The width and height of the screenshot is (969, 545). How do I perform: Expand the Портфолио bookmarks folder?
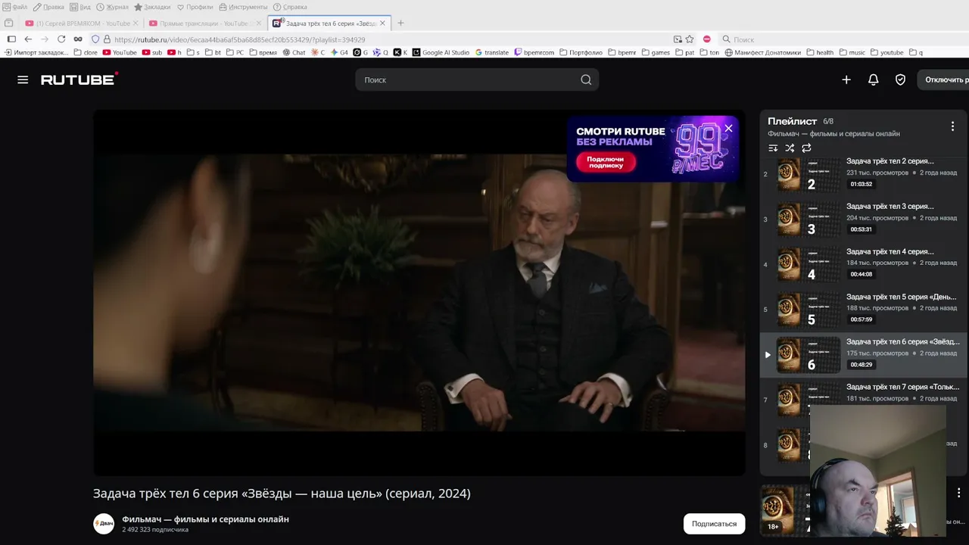pyautogui.click(x=581, y=52)
